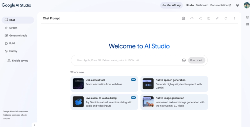Image resolution: width=250 pixels, height=127 pixels.
Task: Open system instructions clipboard icon
Action: (183, 18)
